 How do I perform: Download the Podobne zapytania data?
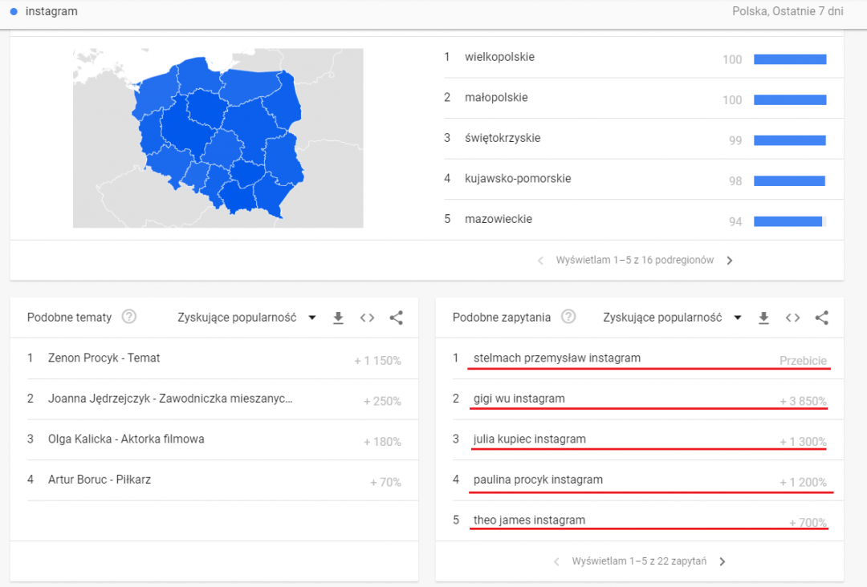pos(763,318)
